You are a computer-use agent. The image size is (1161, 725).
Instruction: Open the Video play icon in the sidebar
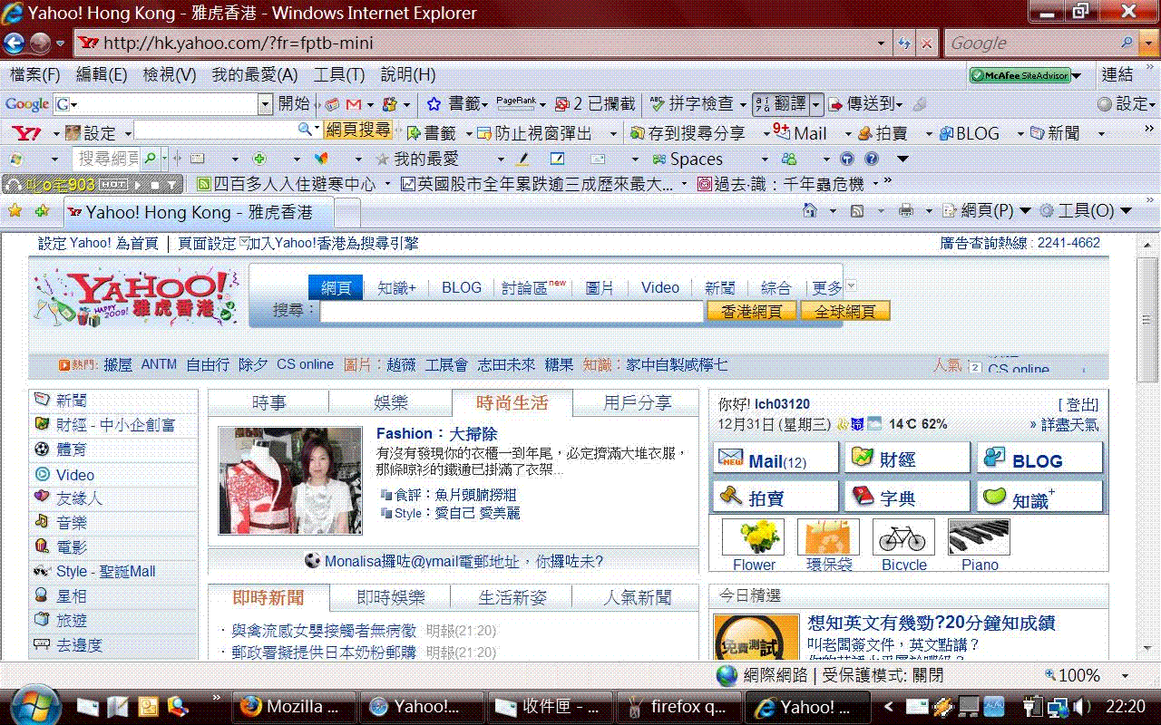(42, 474)
